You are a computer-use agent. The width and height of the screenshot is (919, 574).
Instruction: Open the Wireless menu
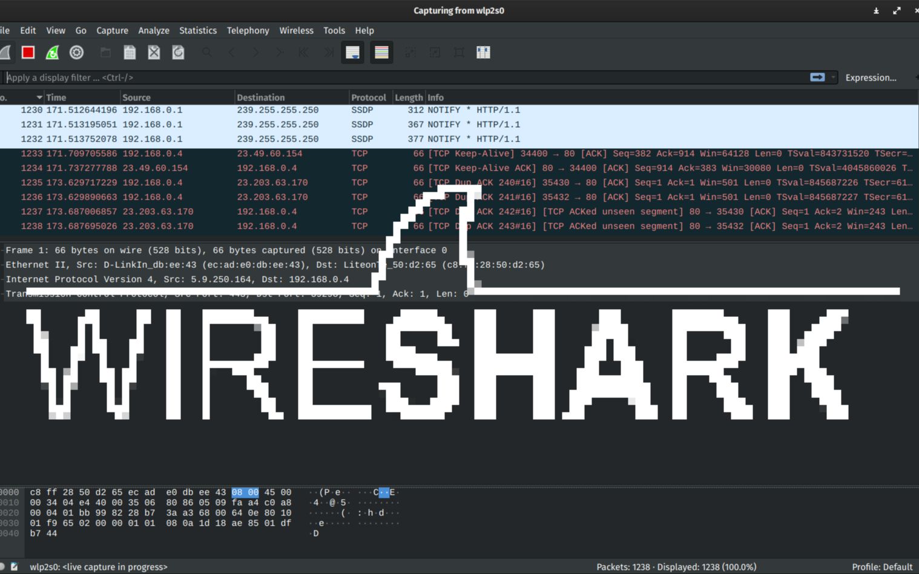point(296,30)
